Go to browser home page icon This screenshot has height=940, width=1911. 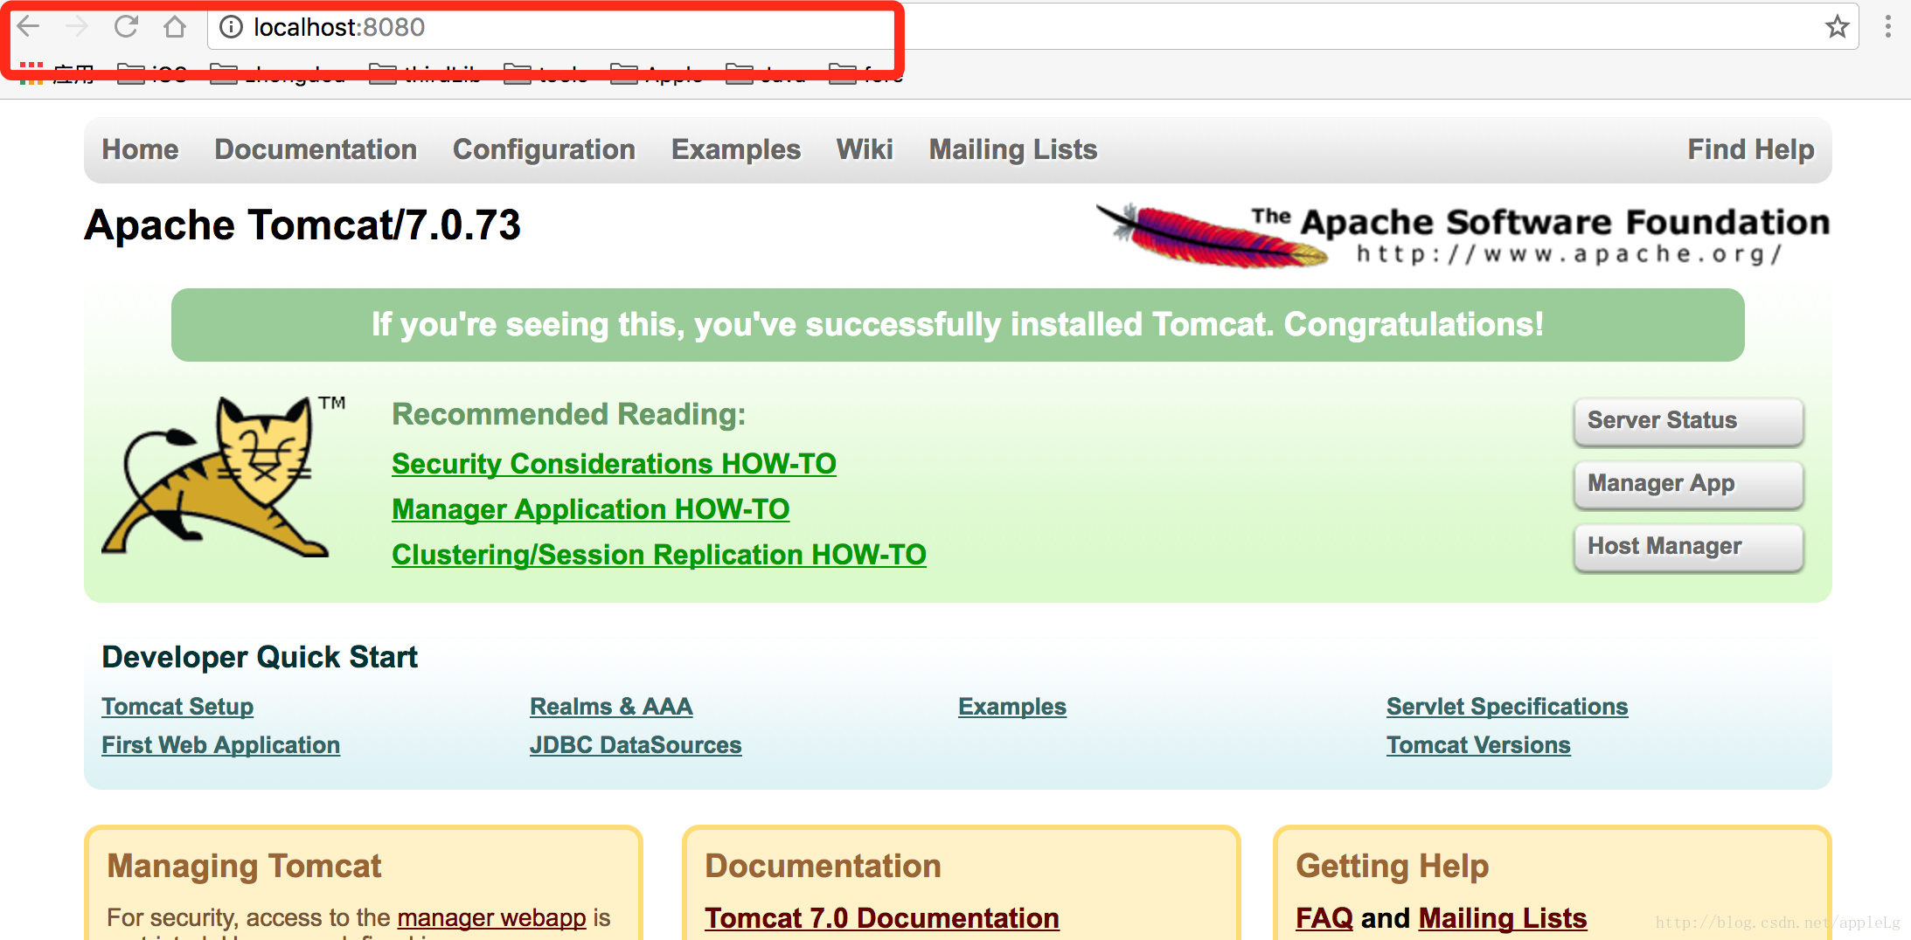[x=175, y=27]
